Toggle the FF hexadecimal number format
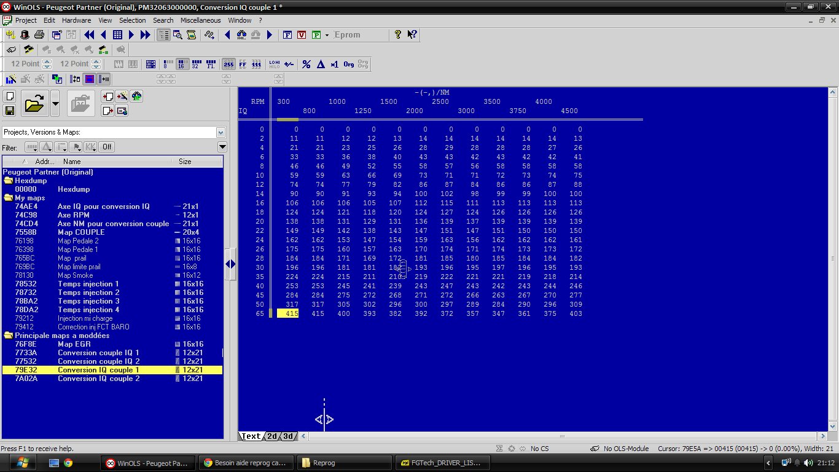The image size is (839, 472). [x=243, y=65]
